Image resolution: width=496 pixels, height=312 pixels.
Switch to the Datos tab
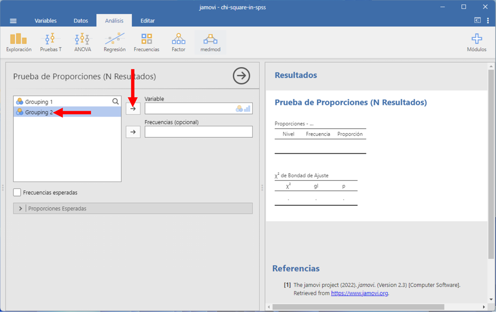[81, 21]
